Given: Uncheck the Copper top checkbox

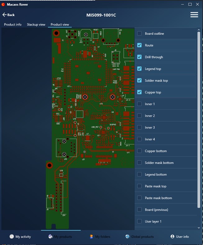Looking at the screenshot, I should click(139, 92).
